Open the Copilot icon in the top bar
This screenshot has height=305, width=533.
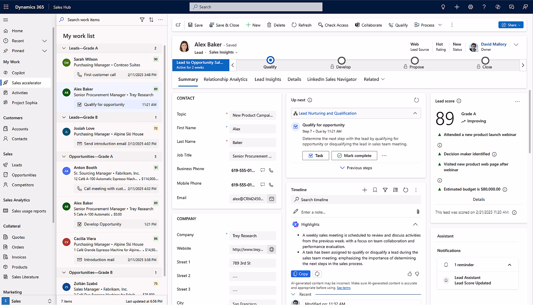[498, 7]
